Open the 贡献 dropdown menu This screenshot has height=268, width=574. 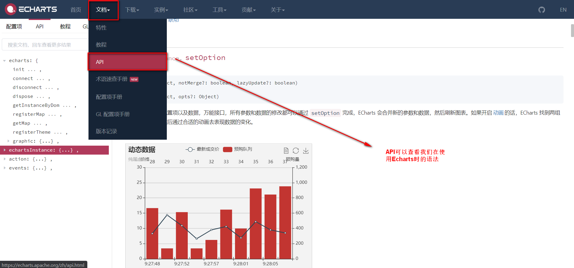click(x=249, y=10)
